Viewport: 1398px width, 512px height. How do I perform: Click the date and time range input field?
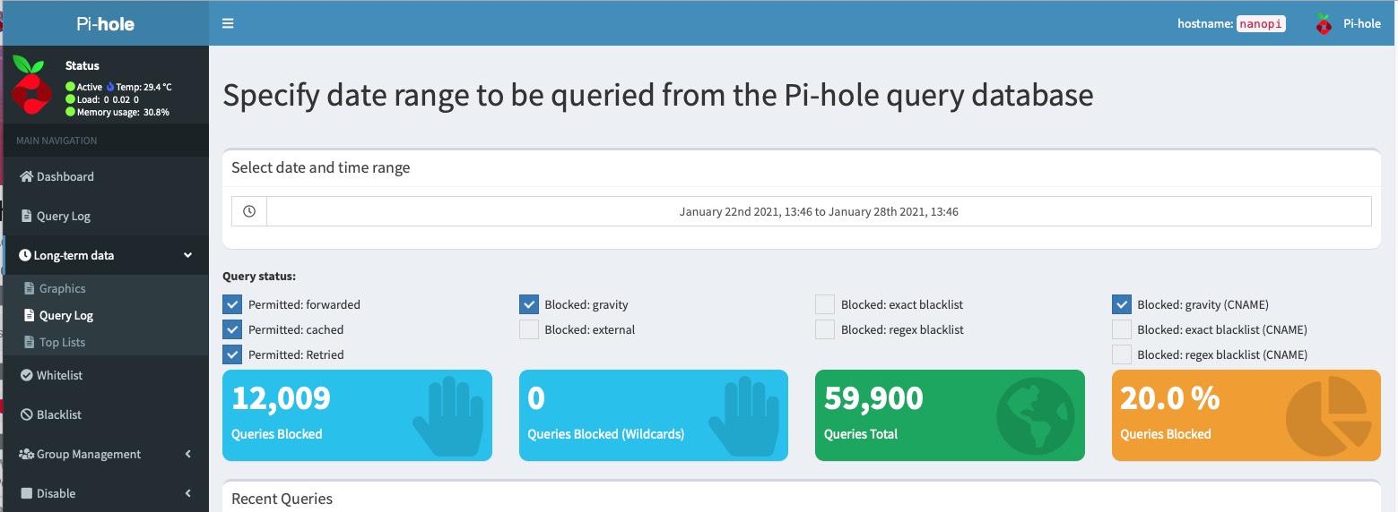tap(818, 212)
